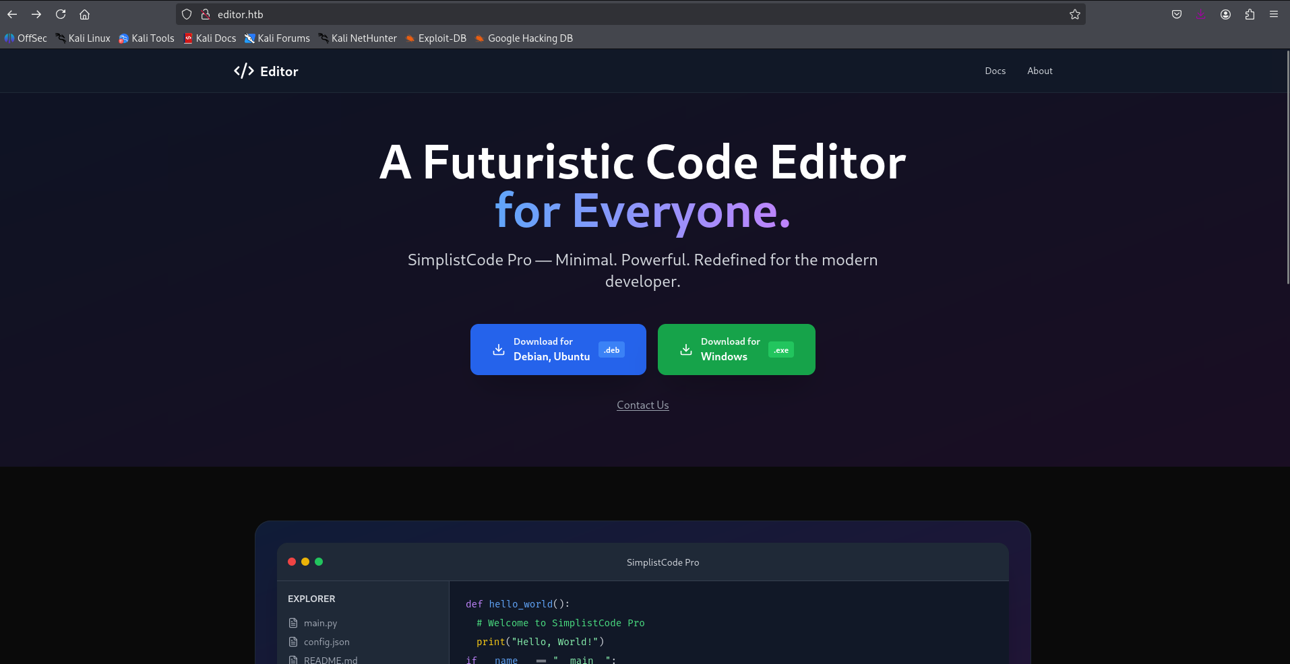Select the 'A Futuristic Code Editor' heading
The width and height of the screenshot is (1290, 664).
pos(643,162)
